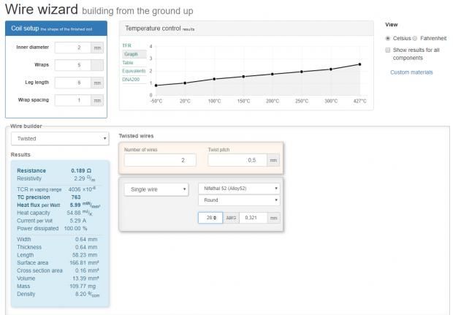This screenshot has width=453, height=315.
Task: Click the Resistivity row
Action: coord(56,178)
